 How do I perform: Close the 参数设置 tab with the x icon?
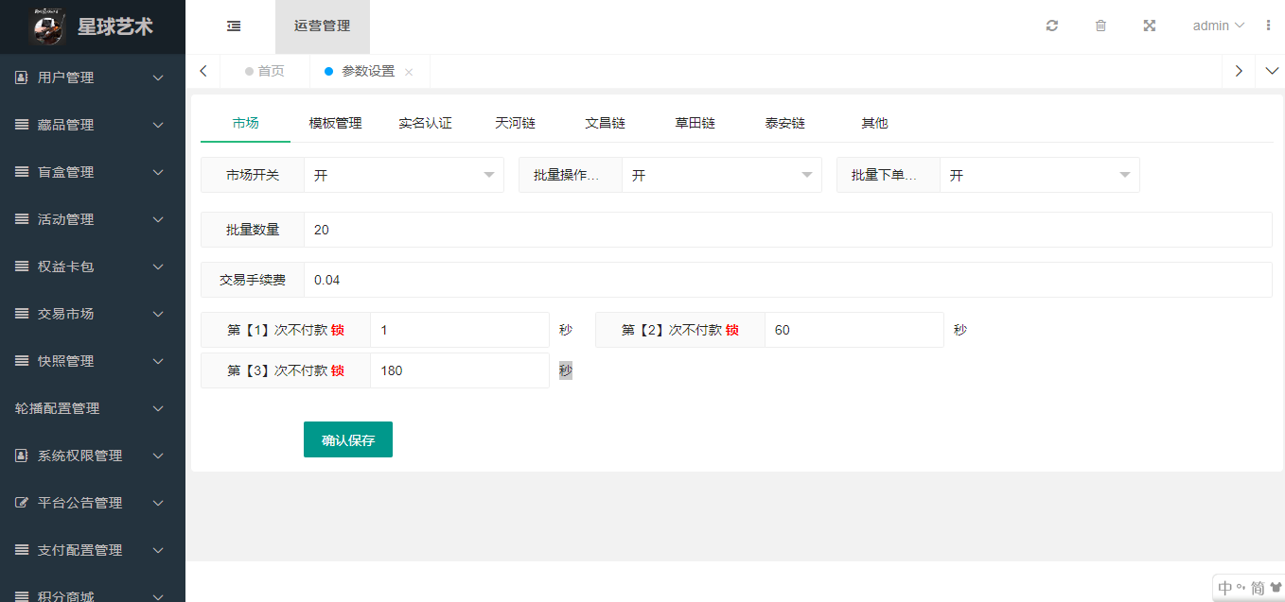pos(409,72)
